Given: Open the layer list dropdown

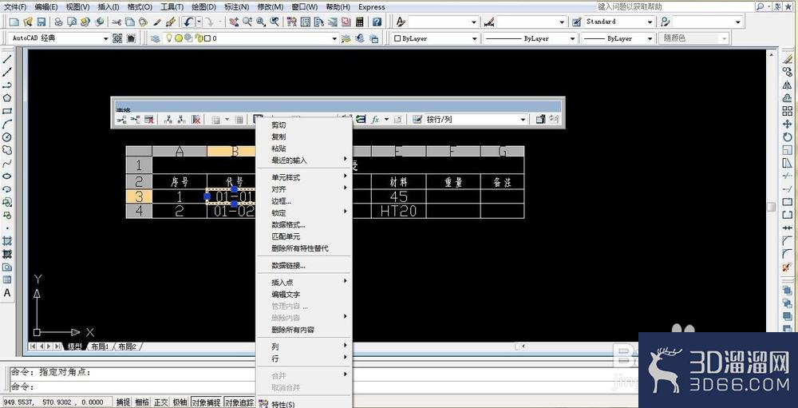Looking at the screenshot, I should coord(335,38).
